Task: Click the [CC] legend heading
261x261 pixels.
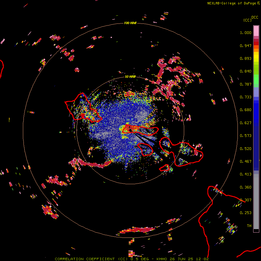Action: 247,20
